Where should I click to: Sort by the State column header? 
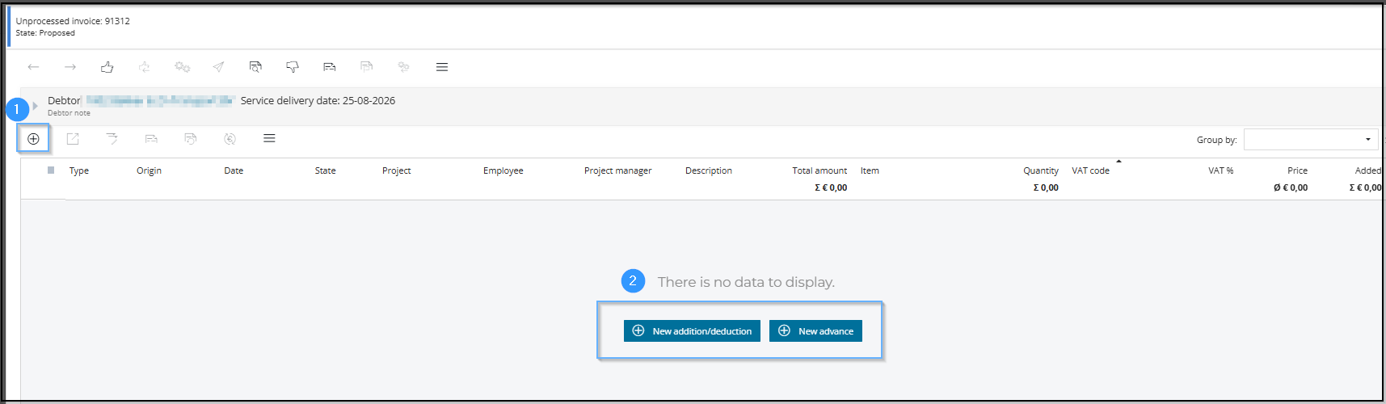325,170
